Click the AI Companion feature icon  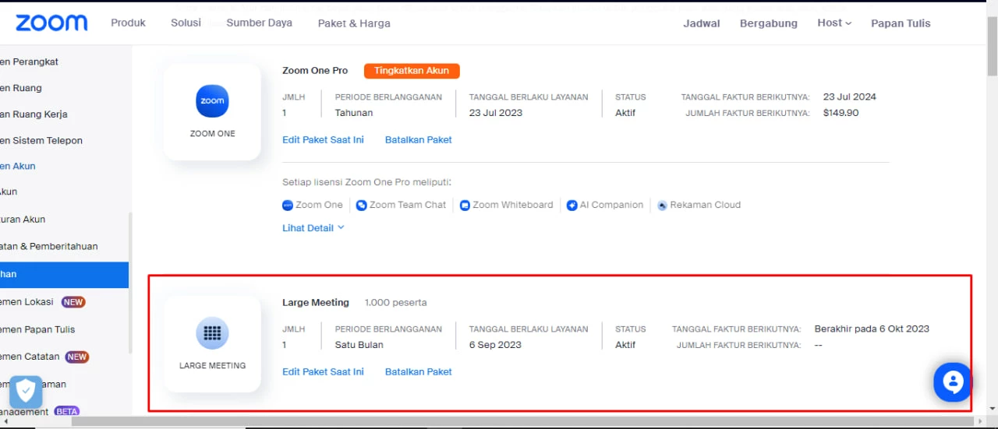tap(572, 206)
